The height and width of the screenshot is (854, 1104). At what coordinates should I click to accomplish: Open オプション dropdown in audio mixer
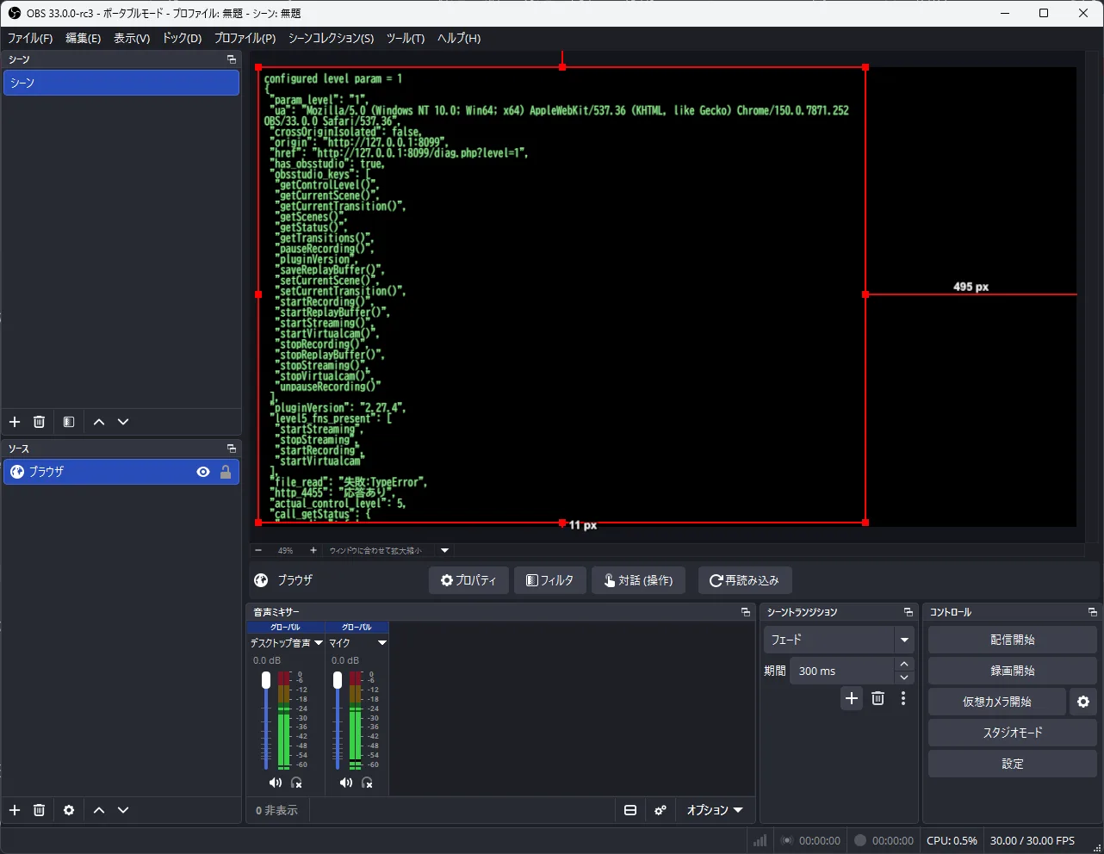[x=714, y=810]
